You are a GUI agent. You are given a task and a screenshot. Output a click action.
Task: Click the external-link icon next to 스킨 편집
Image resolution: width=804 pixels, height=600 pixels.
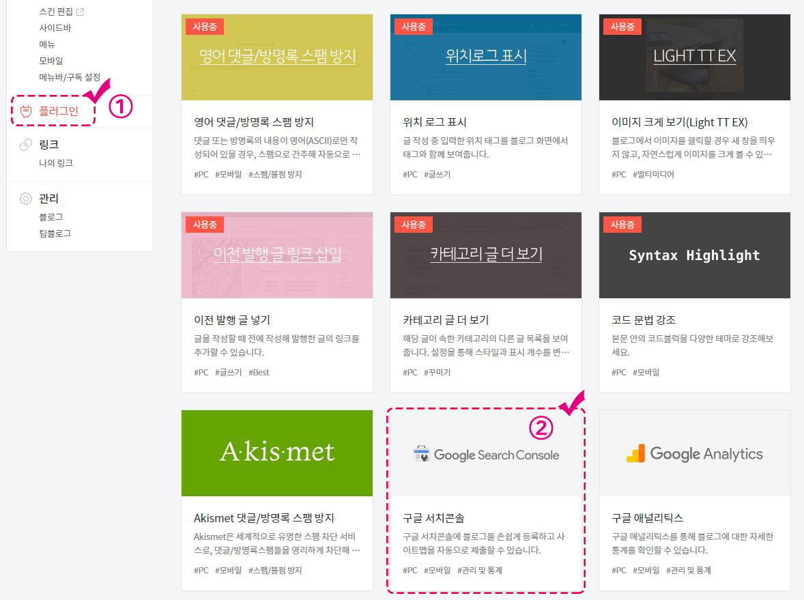(x=80, y=12)
